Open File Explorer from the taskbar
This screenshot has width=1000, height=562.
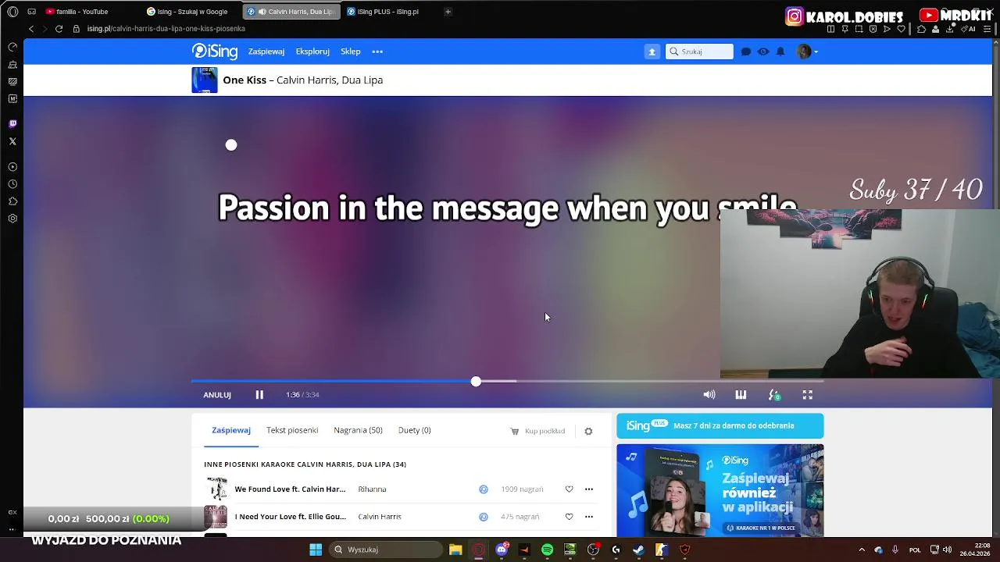click(455, 550)
